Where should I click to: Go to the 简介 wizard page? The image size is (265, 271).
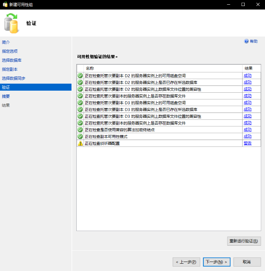point(6,42)
